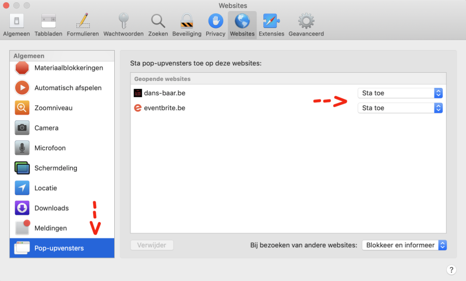Select the Microfoon icon in sidebar
The width and height of the screenshot is (466, 281).
pyautogui.click(x=22, y=148)
